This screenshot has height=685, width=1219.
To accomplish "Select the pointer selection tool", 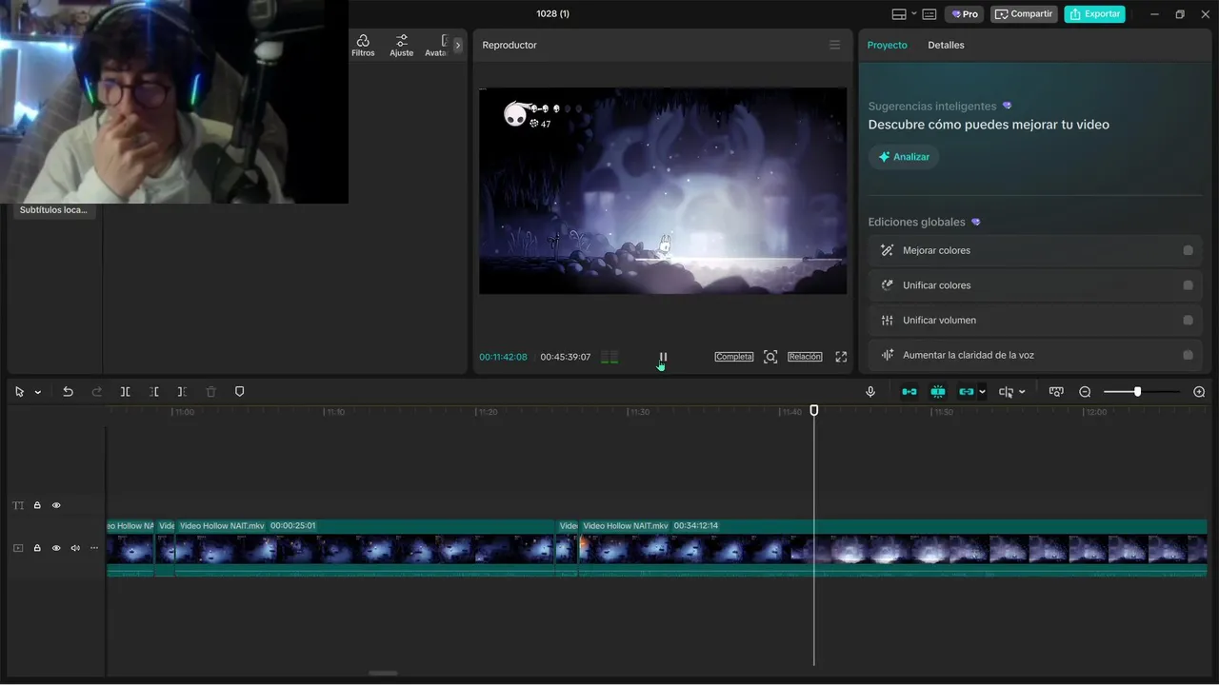I will click(19, 392).
